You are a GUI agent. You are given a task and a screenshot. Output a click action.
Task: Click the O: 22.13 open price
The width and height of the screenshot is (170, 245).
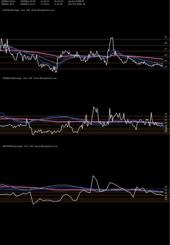click(x=45, y=1)
